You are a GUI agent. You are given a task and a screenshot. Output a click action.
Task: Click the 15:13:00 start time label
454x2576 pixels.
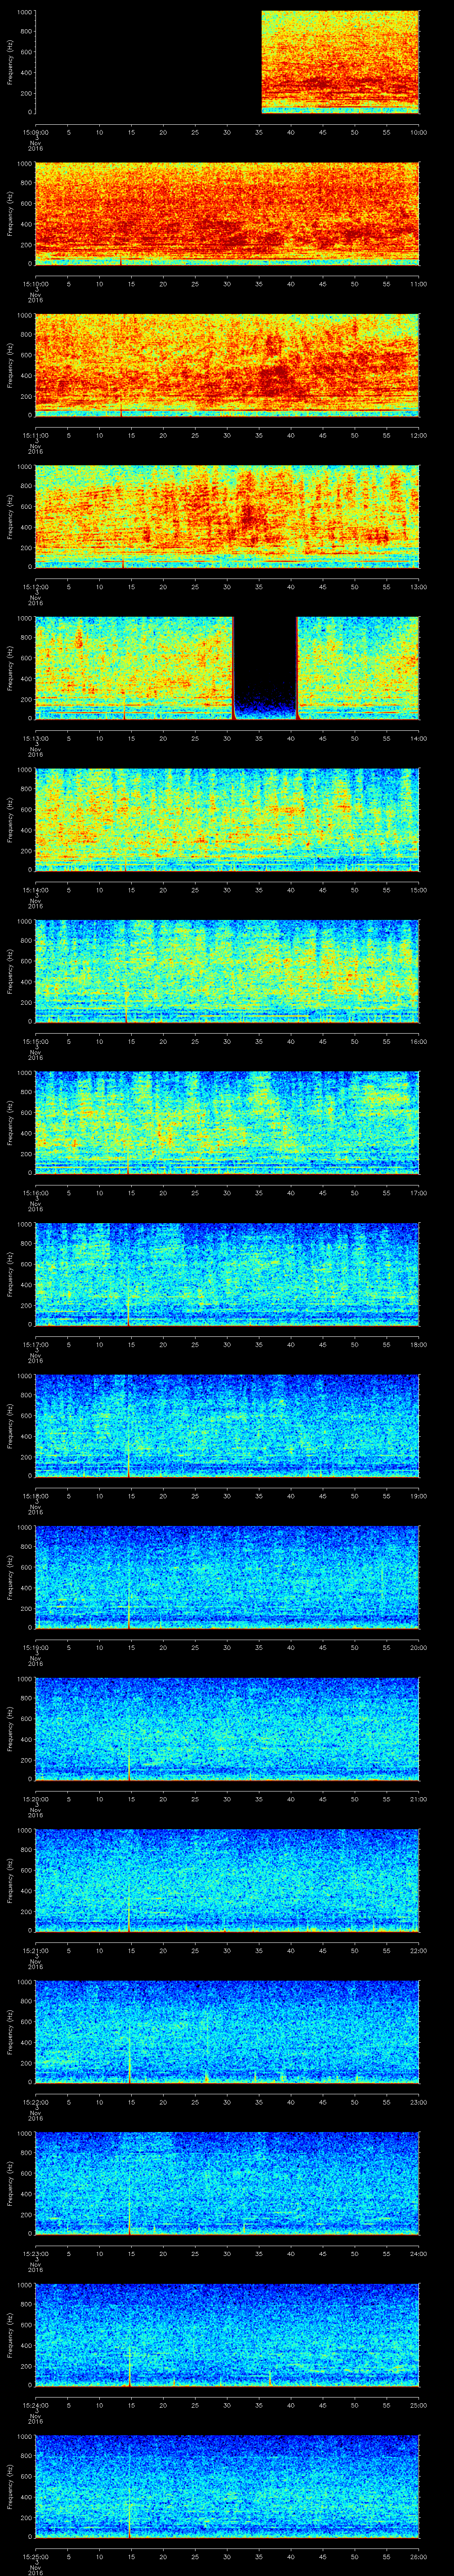coord(35,738)
